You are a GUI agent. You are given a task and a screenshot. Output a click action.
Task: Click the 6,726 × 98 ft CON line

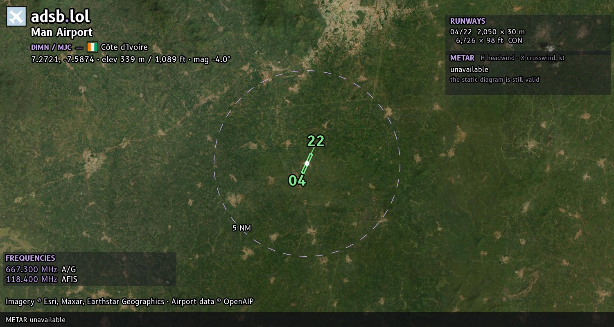pos(489,40)
